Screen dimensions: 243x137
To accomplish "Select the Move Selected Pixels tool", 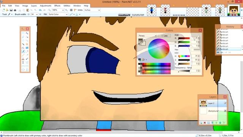I will tap(27, 33).
